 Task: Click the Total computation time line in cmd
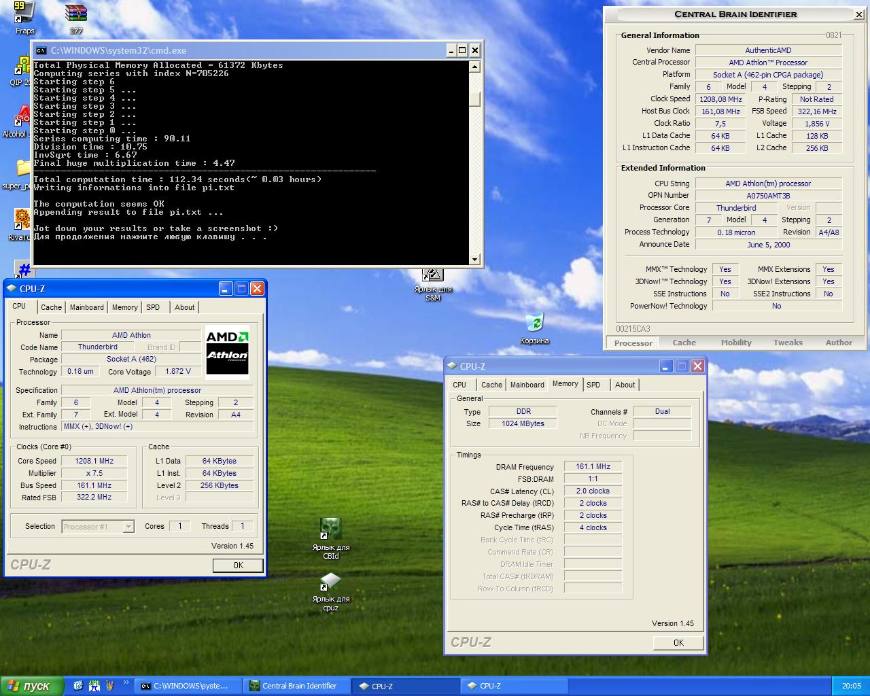click(x=177, y=179)
